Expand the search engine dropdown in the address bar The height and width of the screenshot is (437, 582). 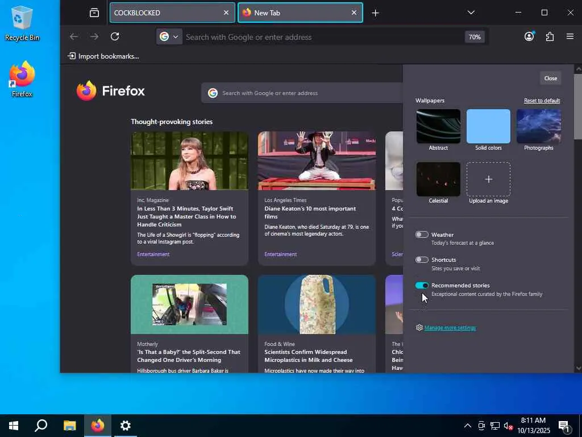(169, 36)
